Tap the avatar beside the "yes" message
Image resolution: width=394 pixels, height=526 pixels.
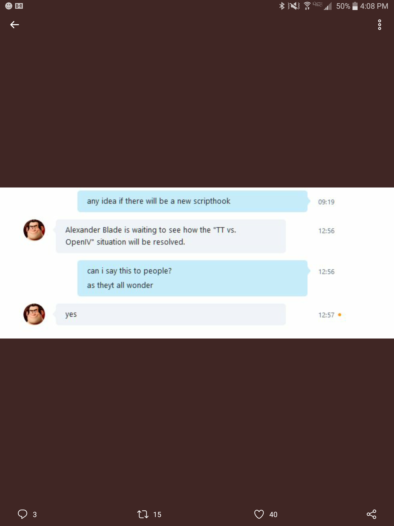[34, 314]
